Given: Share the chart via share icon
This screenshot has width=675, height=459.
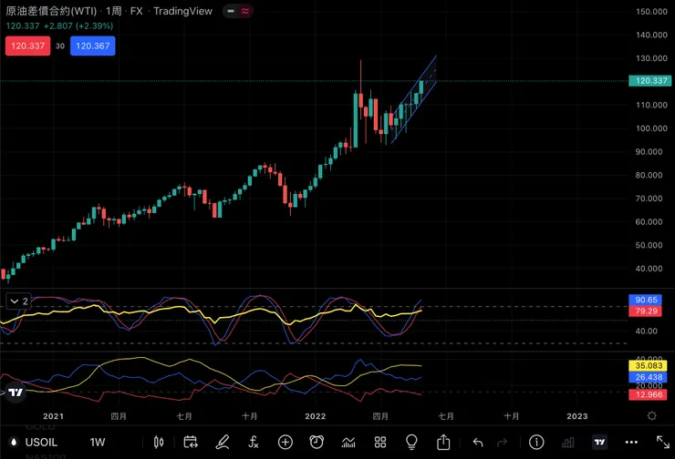Looking at the screenshot, I should click(x=443, y=442).
